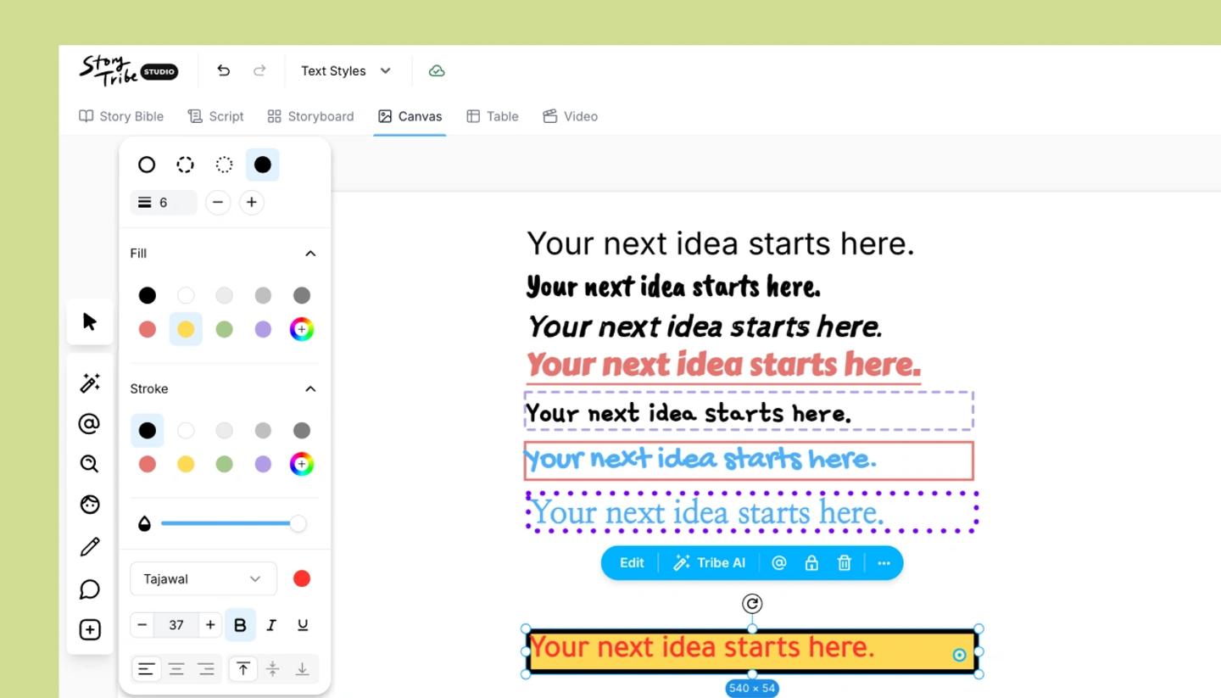The image size is (1221, 698).
Task: Select the zoom magnifier tool
Action: pyautogui.click(x=90, y=464)
